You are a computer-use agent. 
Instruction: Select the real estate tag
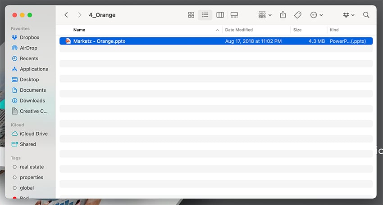coord(32,167)
